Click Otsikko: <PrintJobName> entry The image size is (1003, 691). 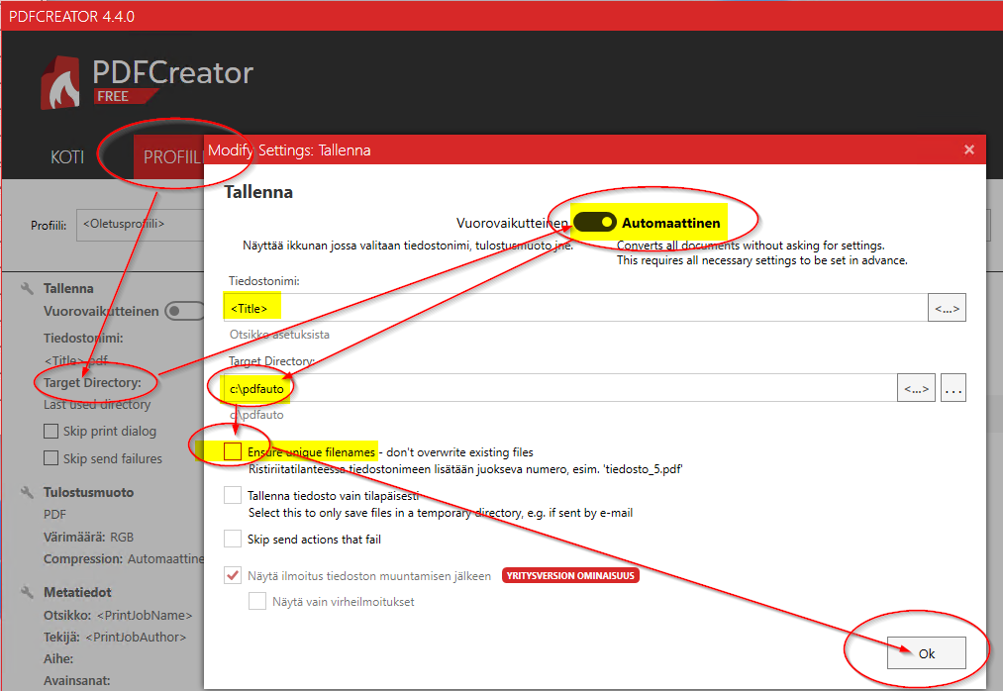(x=118, y=615)
